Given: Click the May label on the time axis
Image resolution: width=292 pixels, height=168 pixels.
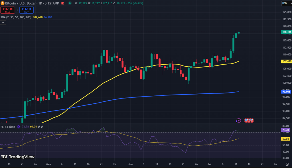Looking at the screenshot, I should (48, 164).
